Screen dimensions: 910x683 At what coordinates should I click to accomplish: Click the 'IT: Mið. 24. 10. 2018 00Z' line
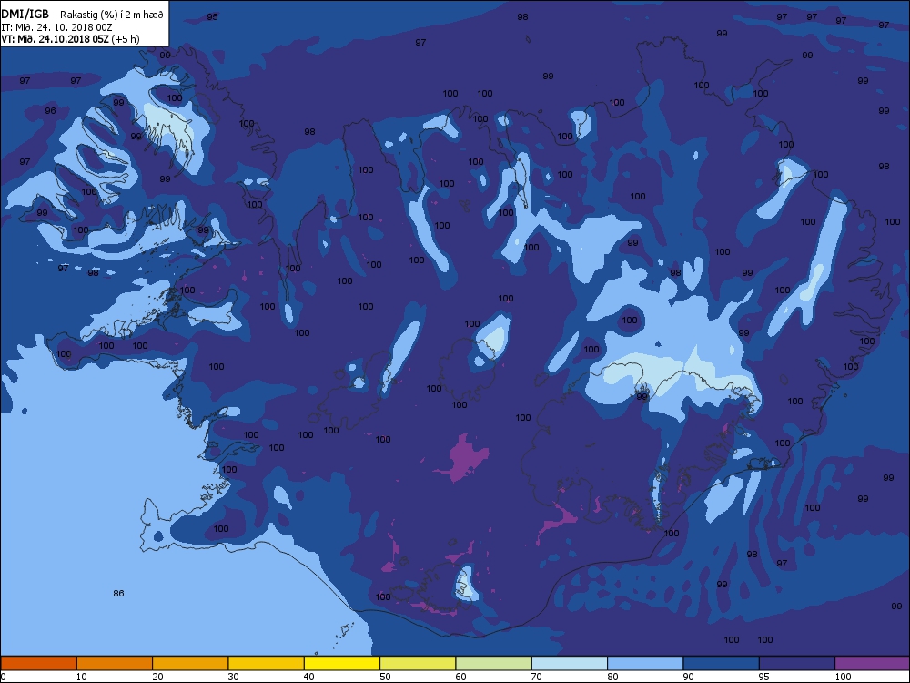coord(56,27)
